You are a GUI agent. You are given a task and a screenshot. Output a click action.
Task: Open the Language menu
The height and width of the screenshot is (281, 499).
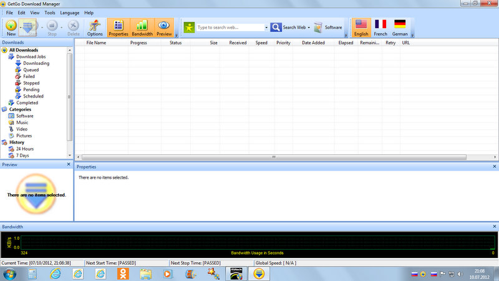70,12
